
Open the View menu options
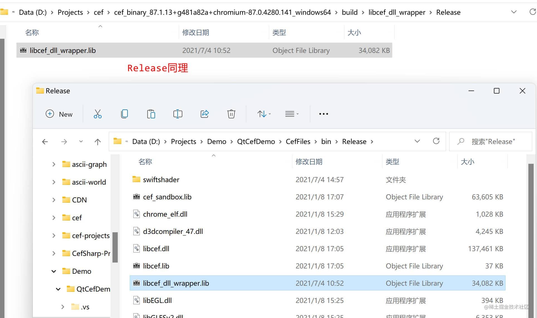coord(291,114)
